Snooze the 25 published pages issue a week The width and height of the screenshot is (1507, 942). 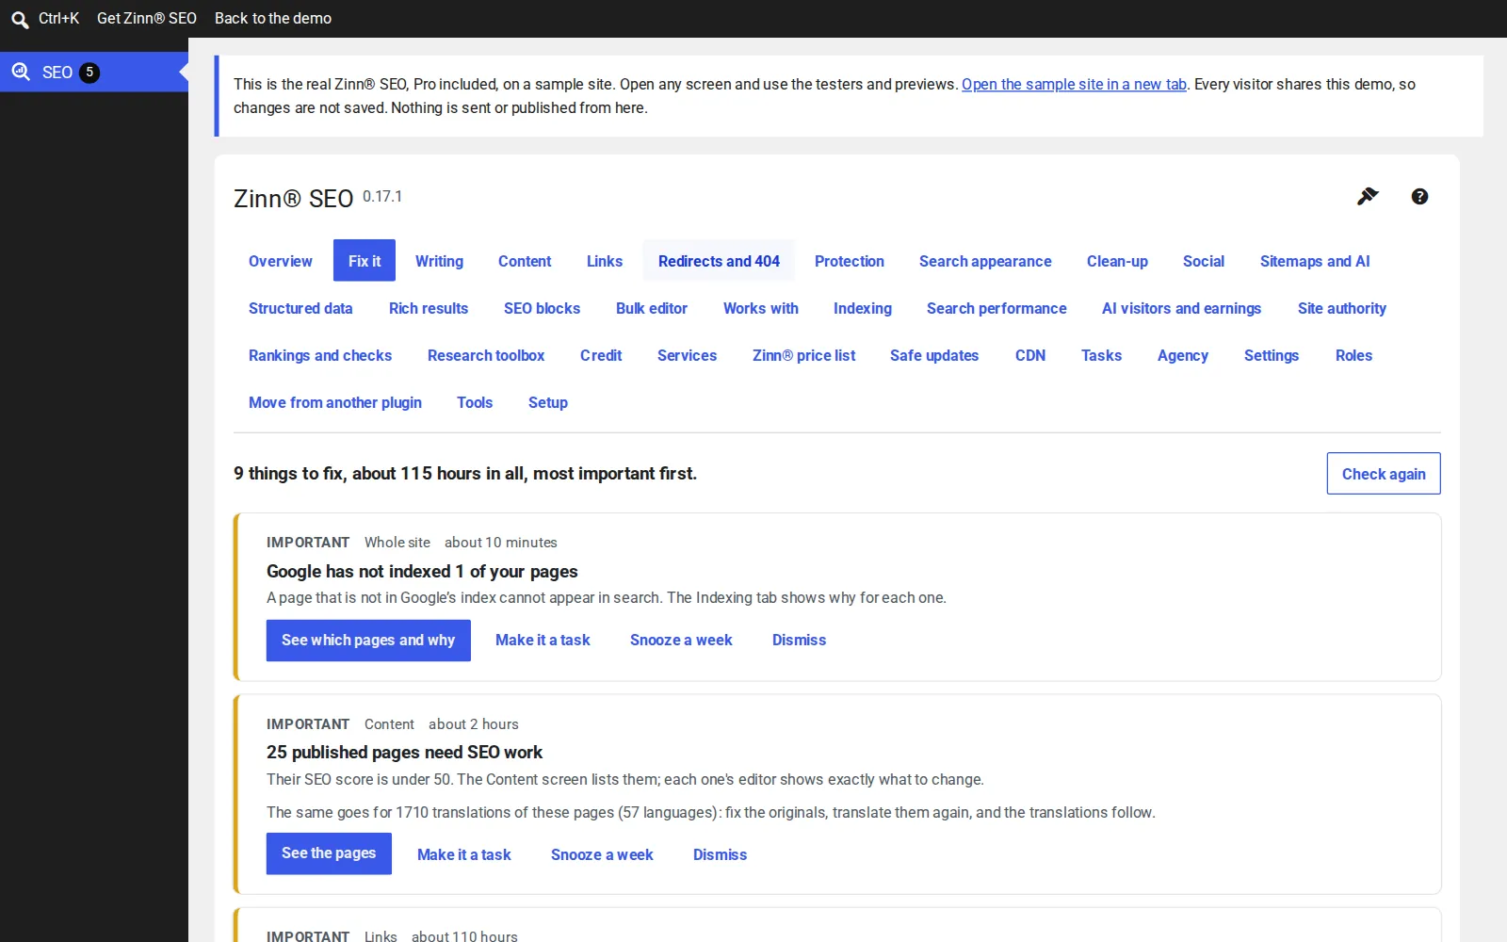point(602,854)
